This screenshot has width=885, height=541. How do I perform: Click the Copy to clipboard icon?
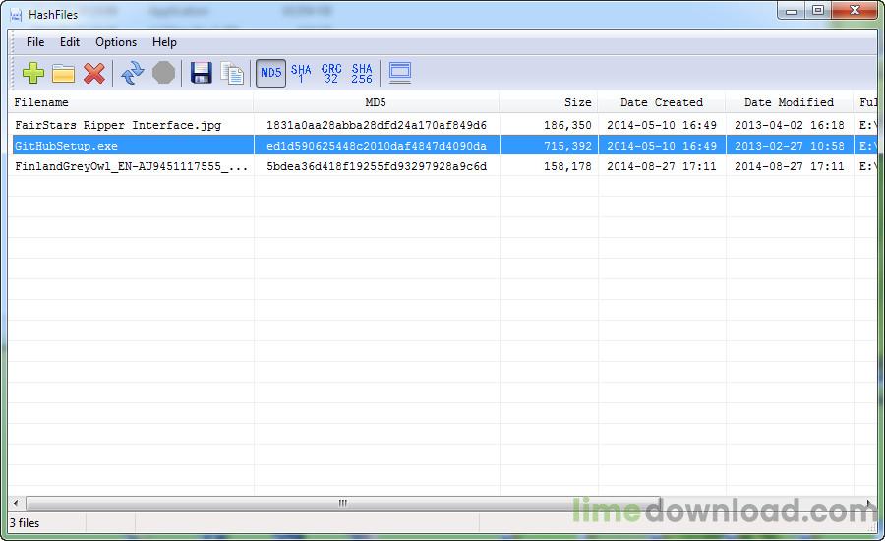232,74
